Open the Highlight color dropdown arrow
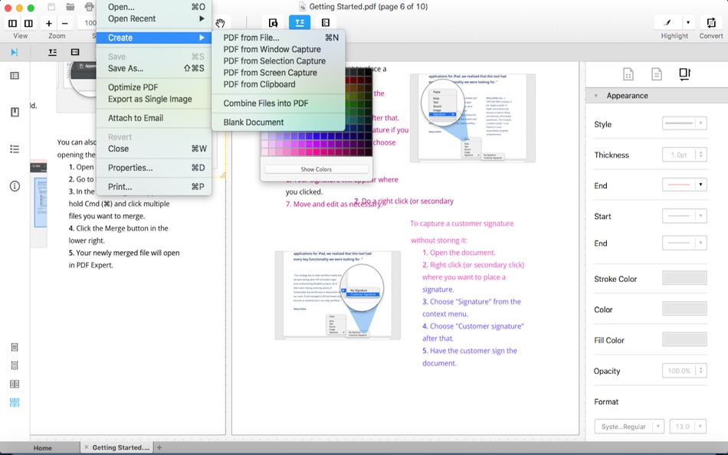The image size is (728, 455). (x=688, y=23)
